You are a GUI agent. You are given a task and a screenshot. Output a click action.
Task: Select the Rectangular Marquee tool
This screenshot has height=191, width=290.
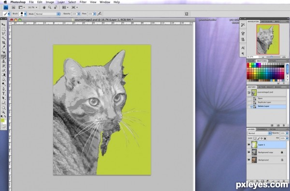pyautogui.click(x=3, y=29)
